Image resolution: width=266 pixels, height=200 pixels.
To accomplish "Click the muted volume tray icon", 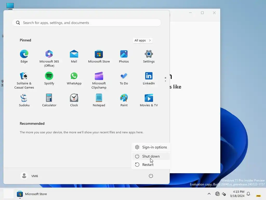I will click(224, 194).
